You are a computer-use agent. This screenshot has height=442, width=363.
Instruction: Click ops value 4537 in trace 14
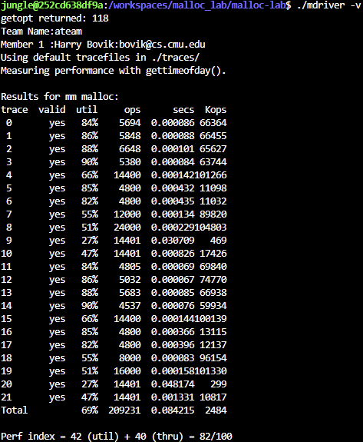(x=130, y=306)
